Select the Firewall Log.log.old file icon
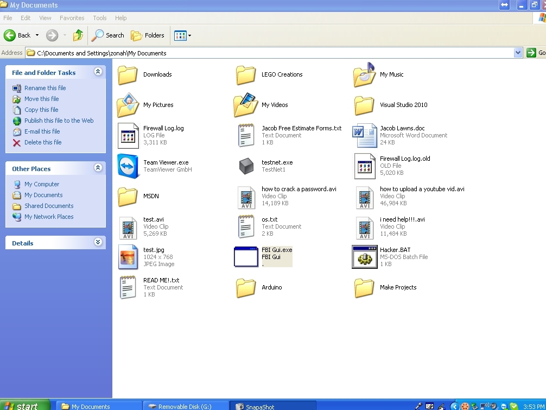Screen dimensions: 546x410 pyautogui.click(x=365, y=166)
